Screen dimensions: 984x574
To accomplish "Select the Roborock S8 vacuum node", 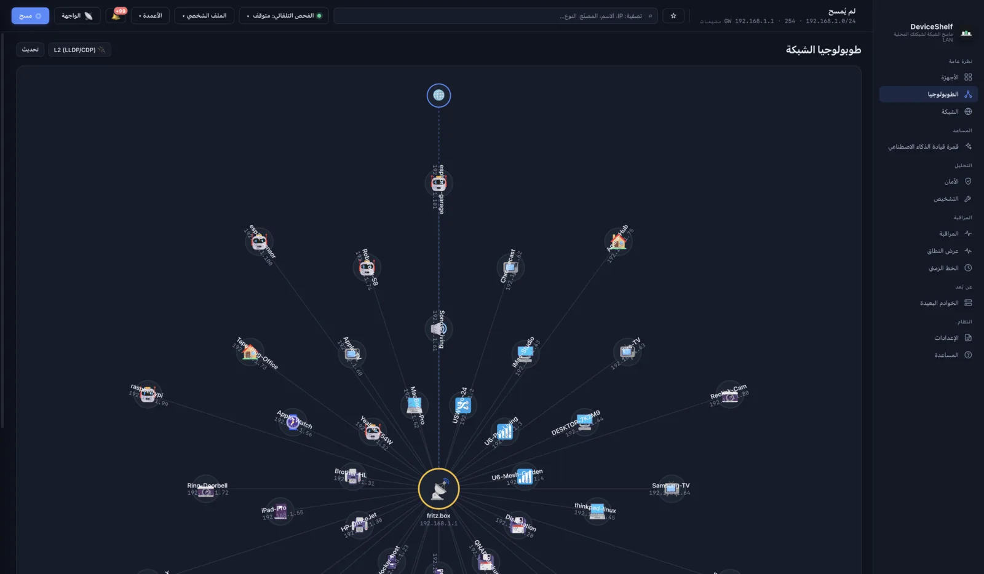I will coord(367,267).
